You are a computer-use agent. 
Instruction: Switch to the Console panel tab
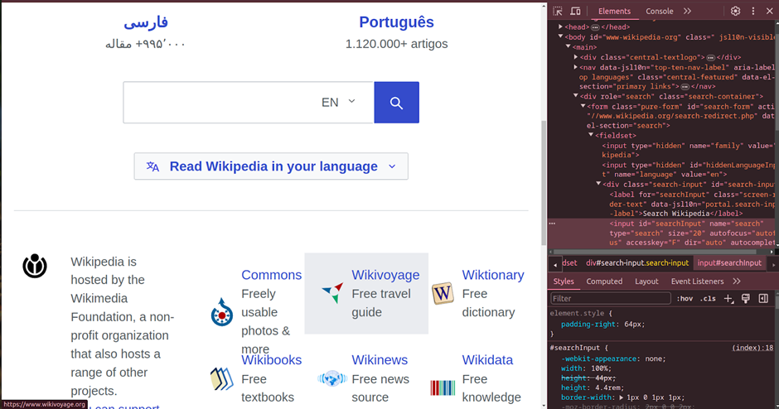point(660,11)
